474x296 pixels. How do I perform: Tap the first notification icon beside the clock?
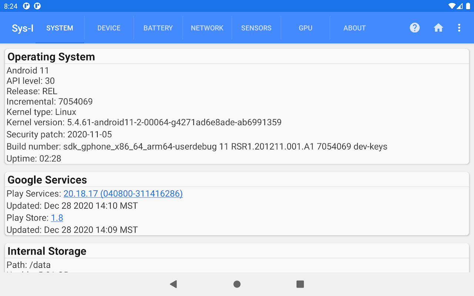click(26, 6)
